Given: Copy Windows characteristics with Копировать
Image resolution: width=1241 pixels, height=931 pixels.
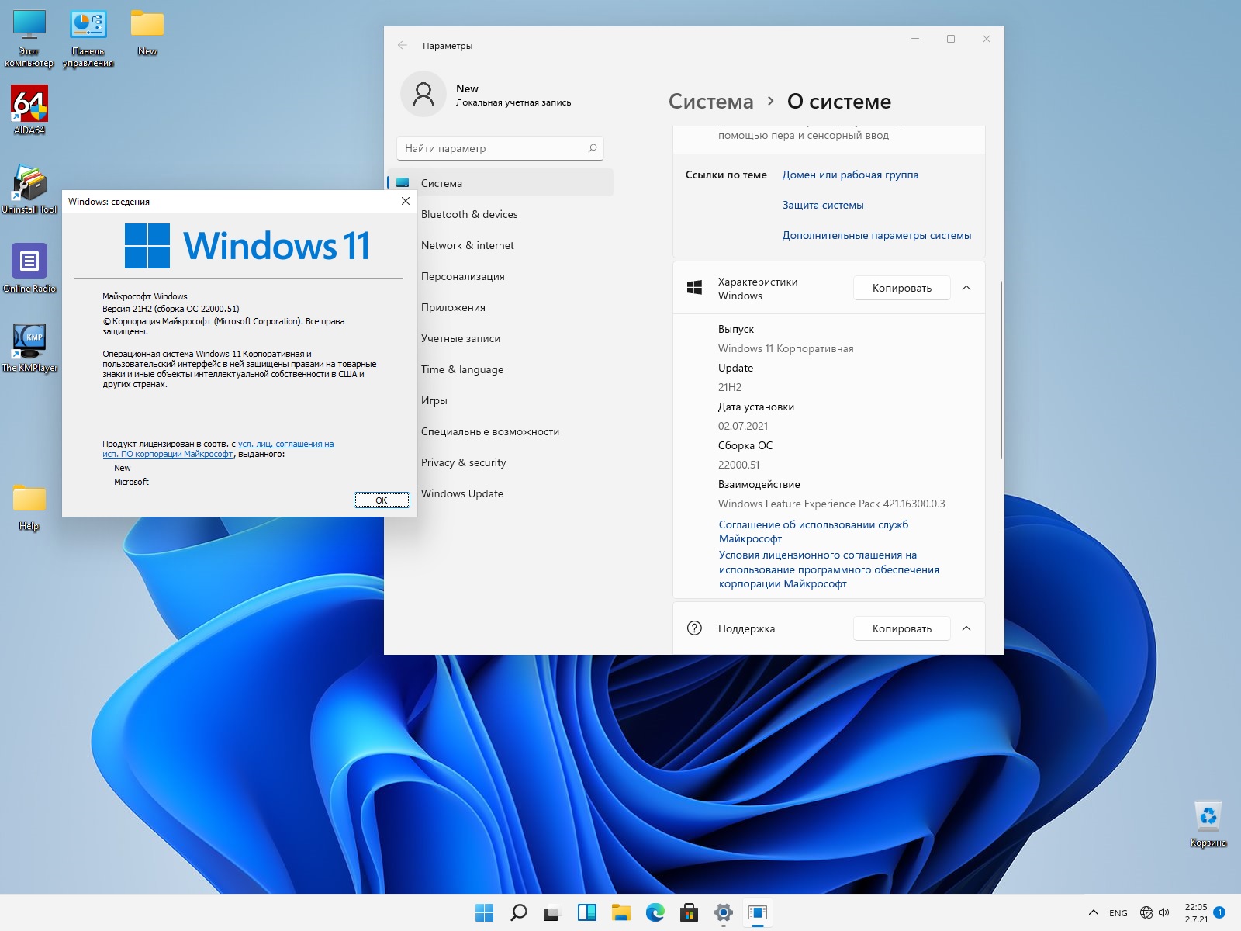Looking at the screenshot, I should [901, 288].
